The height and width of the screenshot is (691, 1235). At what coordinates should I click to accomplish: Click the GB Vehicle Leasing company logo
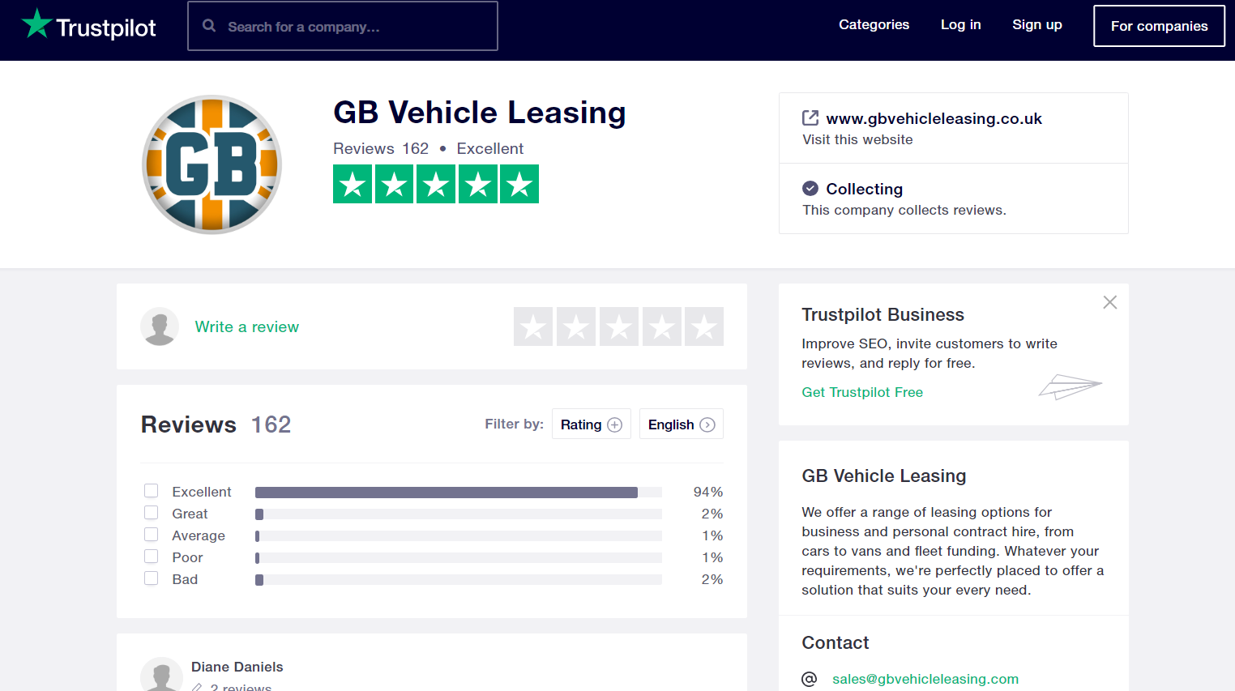pos(212,164)
